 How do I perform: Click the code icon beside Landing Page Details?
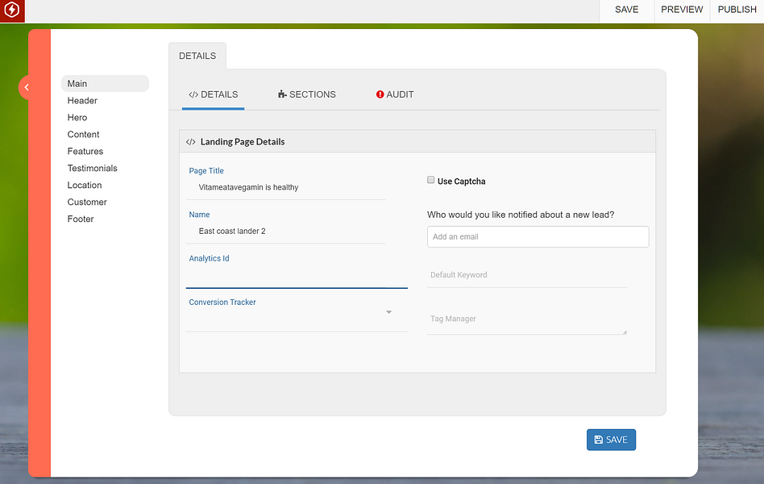pos(191,142)
